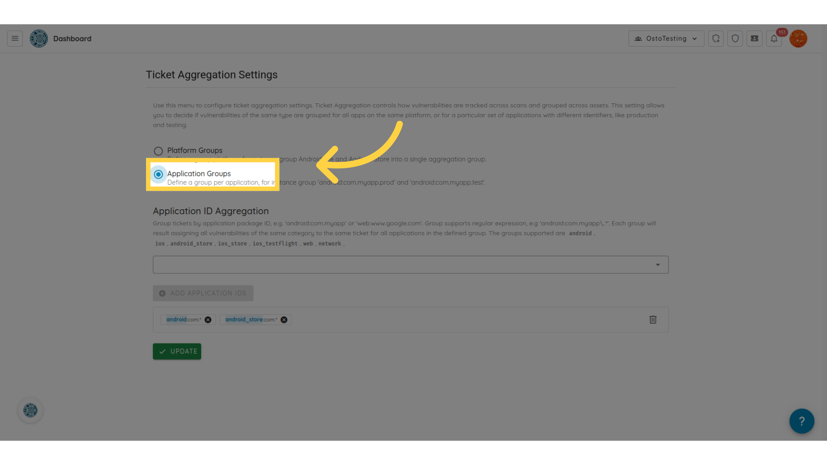The width and height of the screenshot is (827, 465).
Task: Delete the current application group row
Action: pos(653,319)
